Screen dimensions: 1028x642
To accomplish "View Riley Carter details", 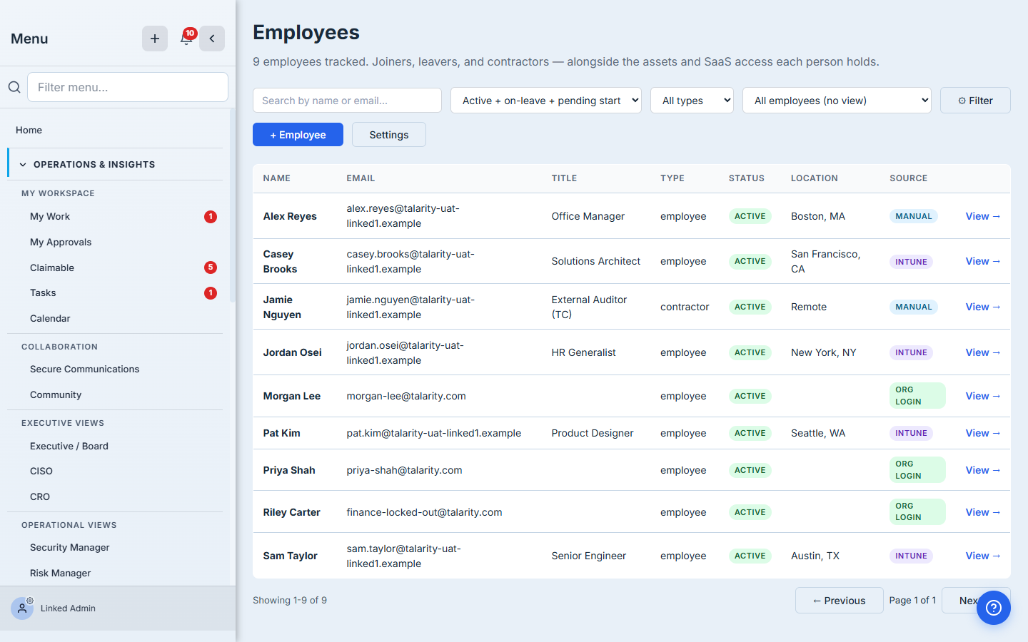I will pyautogui.click(x=983, y=512).
